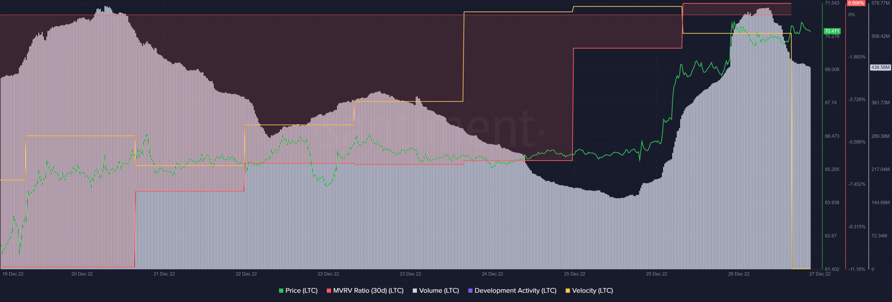Click the purple Development Activity swatch
This screenshot has width=892, height=302.
[x=470, y=291]
